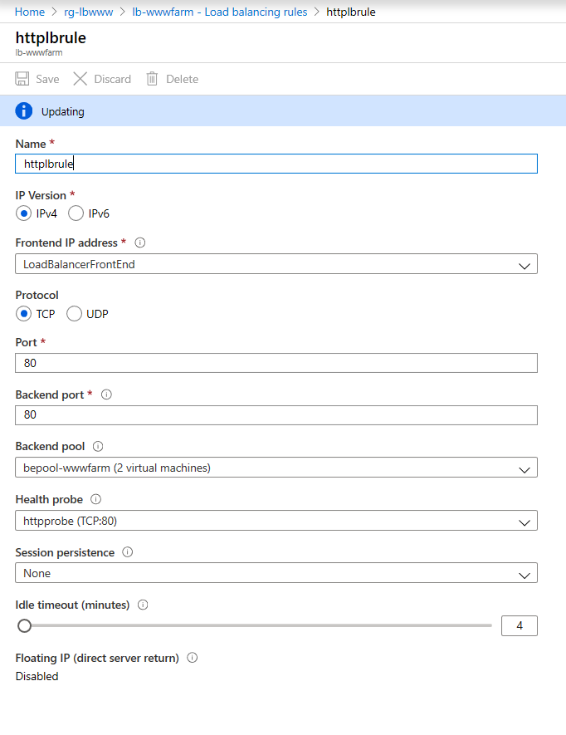Click the Save disk icon
This screenshot has width=566, height=735.
[x=22, y=79]
